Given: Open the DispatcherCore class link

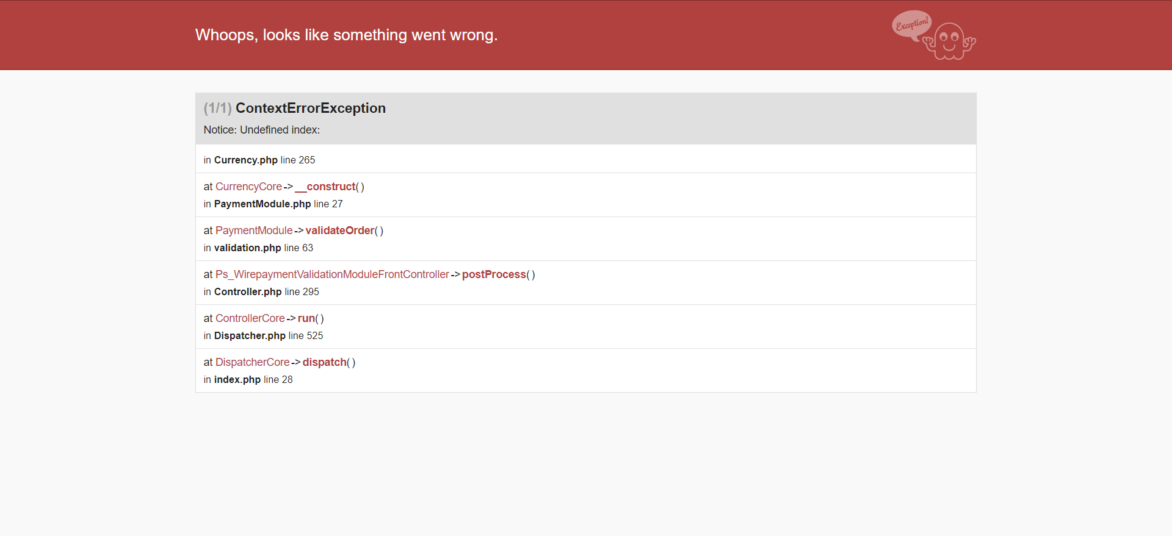Looking at the screenshot, I should [x=252, y=362].
